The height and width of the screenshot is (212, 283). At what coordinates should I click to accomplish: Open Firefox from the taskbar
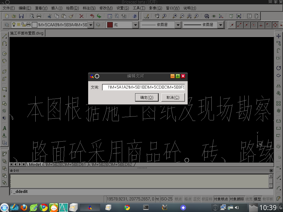coord(24,208)
